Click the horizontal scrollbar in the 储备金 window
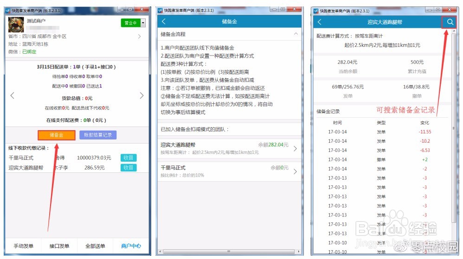The height and width of the screenshot is (259, 463). 229,252
